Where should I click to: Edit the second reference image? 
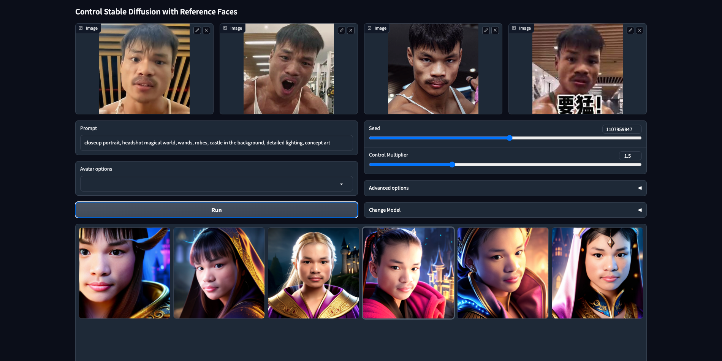[x=342, y=30]
